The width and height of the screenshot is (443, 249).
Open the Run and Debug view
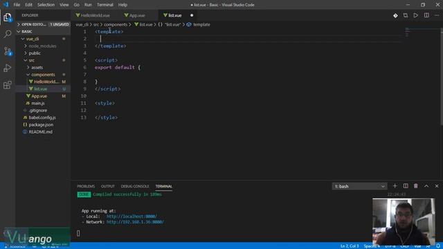(x=8, y=68)
